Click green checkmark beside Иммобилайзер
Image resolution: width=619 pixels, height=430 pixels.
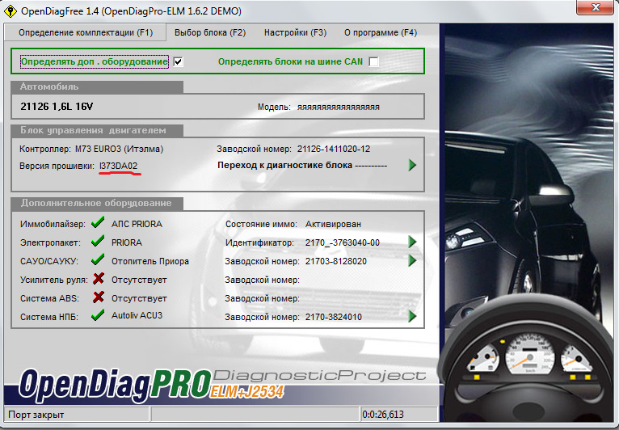pyautogui.click(x=98, y=222)
